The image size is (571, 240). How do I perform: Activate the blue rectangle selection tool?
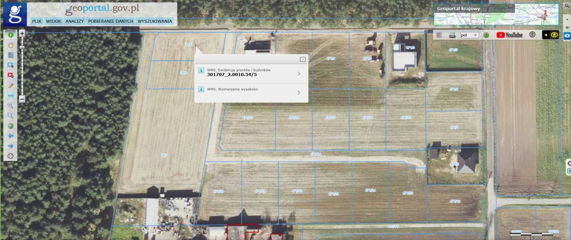click(x=11, y=65)
